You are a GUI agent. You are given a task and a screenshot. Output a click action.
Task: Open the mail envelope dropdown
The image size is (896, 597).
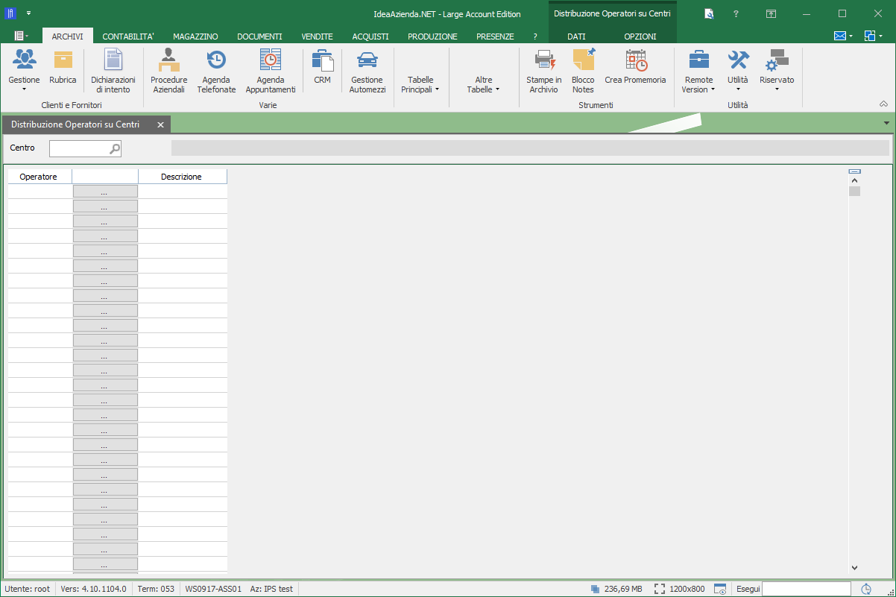coord(843,36)
